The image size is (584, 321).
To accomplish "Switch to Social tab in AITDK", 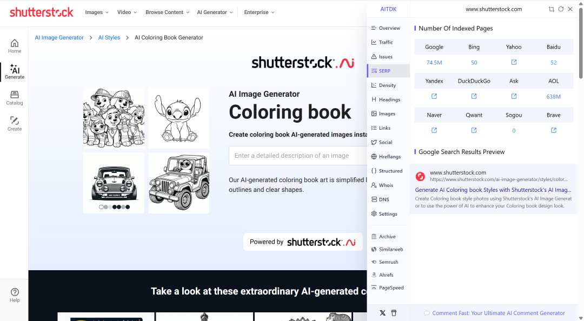I will coord(388,142).
